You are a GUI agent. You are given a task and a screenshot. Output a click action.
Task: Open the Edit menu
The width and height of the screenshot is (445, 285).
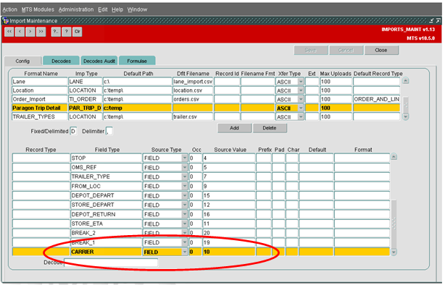tap(103, 9)
